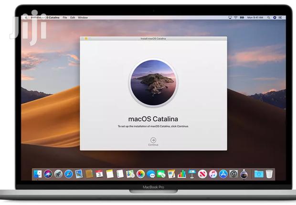296x205 pixels.
Task: Click Install macOS Catalina icon in Dock
Action: [244, 174]
